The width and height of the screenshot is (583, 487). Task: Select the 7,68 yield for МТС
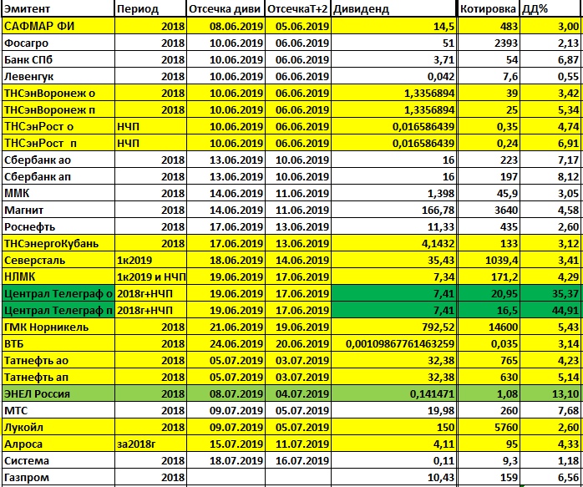[x=551, y=410]
